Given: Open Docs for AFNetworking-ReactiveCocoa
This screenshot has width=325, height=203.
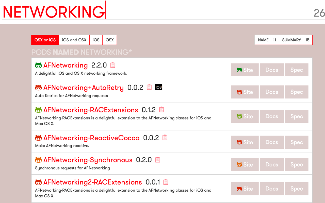Looking at the screenshot, I should [x=272, y=142].
